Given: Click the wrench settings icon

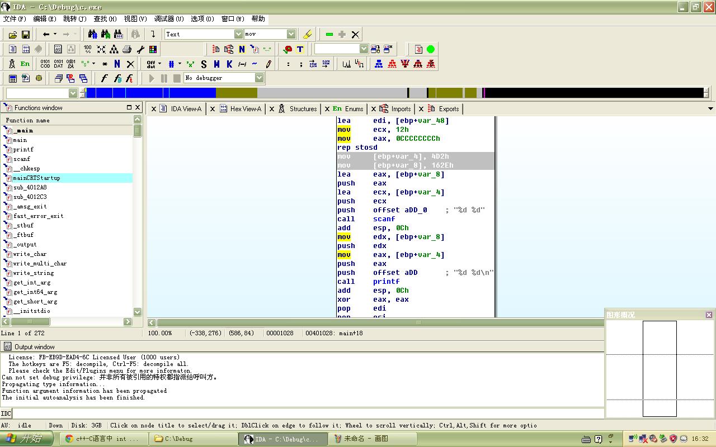Looking at the screenshot, I should point(140,49).
